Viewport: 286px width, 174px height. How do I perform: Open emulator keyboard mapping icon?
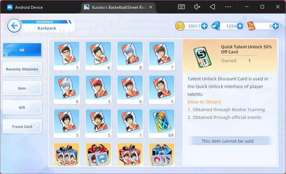[181, 7]
